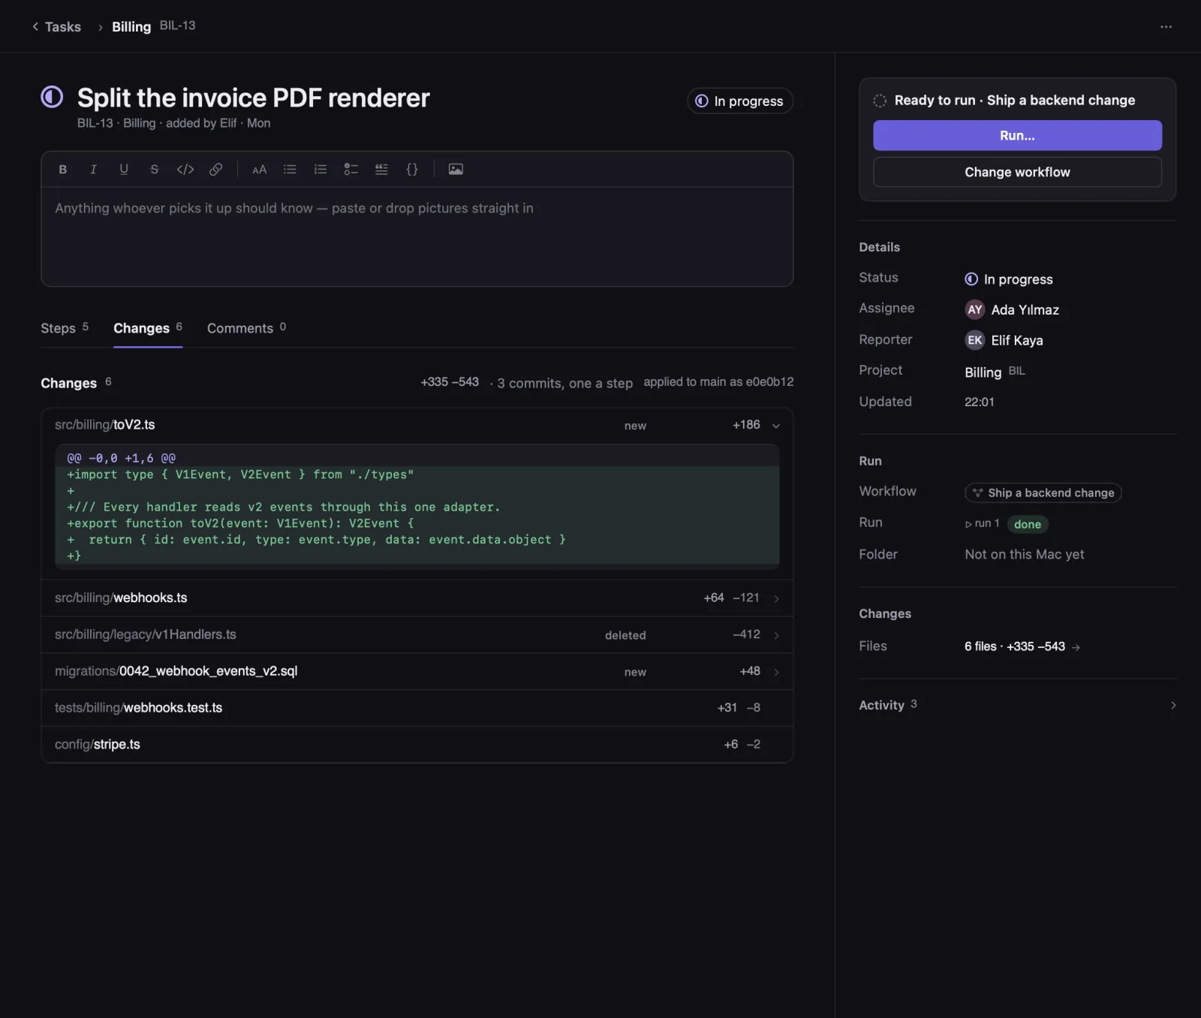Open the text size (AA) option

click(x=260, y=170)
